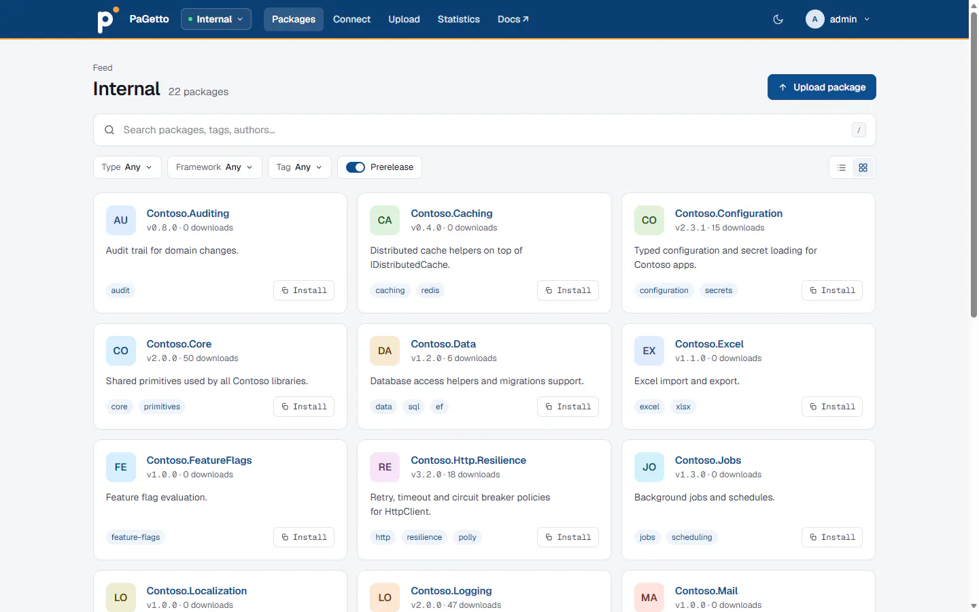Click the Contoso.Core CO package icon
The width and height of the screenshot is (979, 612).
121,351
